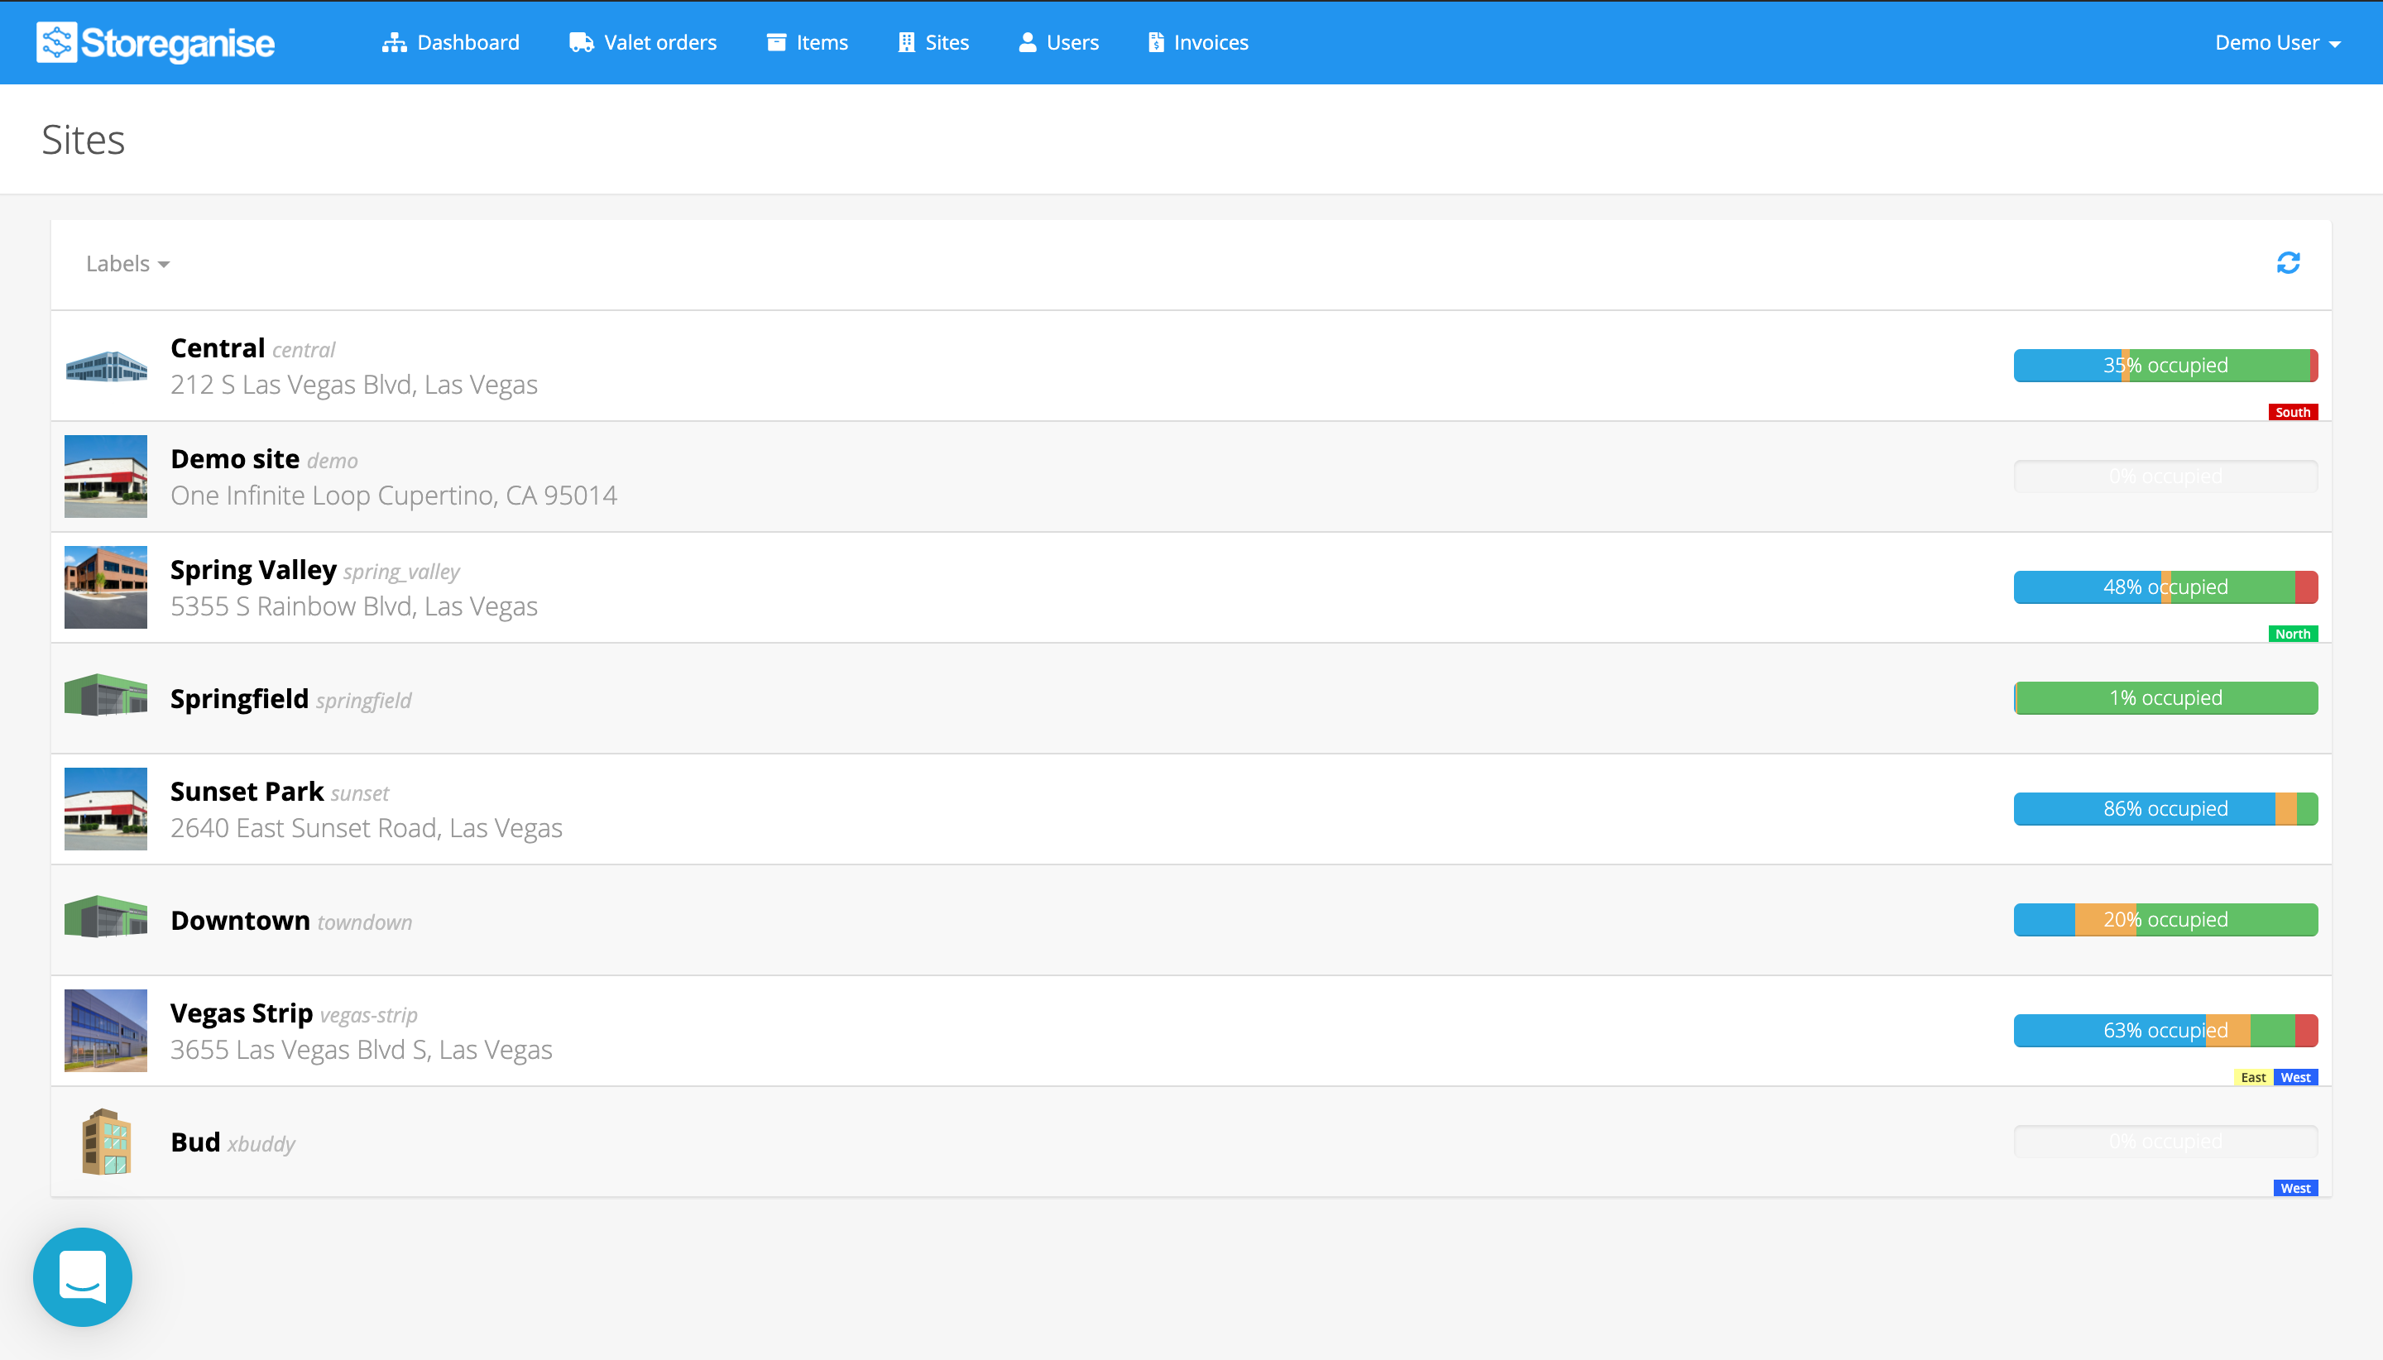2383x1360 pixels.
Task: Click the Vegas Strip building thumbnail
Action: (106, 1030)
